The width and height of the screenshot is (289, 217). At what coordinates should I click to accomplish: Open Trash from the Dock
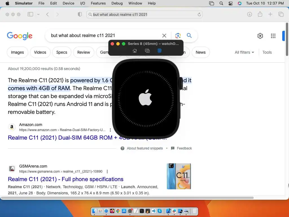click(195, 211)
